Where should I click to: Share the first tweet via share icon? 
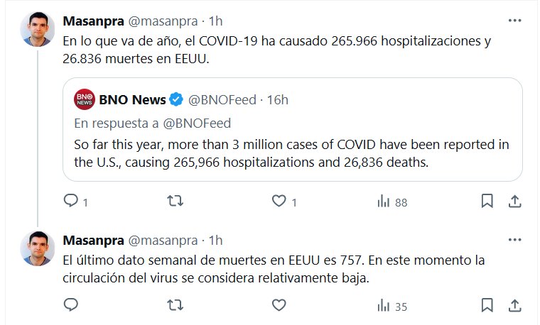click(513, 202)
